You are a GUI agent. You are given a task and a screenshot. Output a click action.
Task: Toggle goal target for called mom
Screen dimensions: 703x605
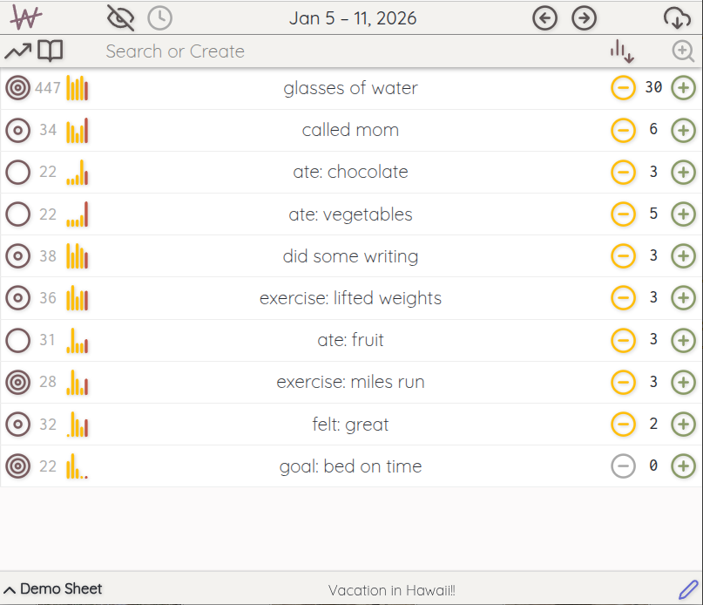coord(17,131)
